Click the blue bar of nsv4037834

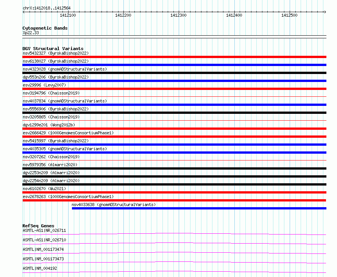click(174, 105)
